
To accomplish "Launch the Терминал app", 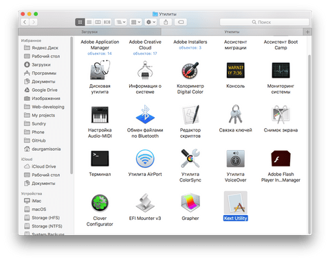I will (100, 158).
